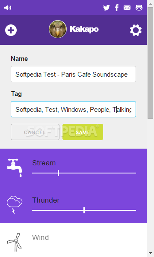The width and height of the screenshot is (154, 257).
Task: Open the Twitter share icon
Action: pyautogui.click(x=107, y=8)
